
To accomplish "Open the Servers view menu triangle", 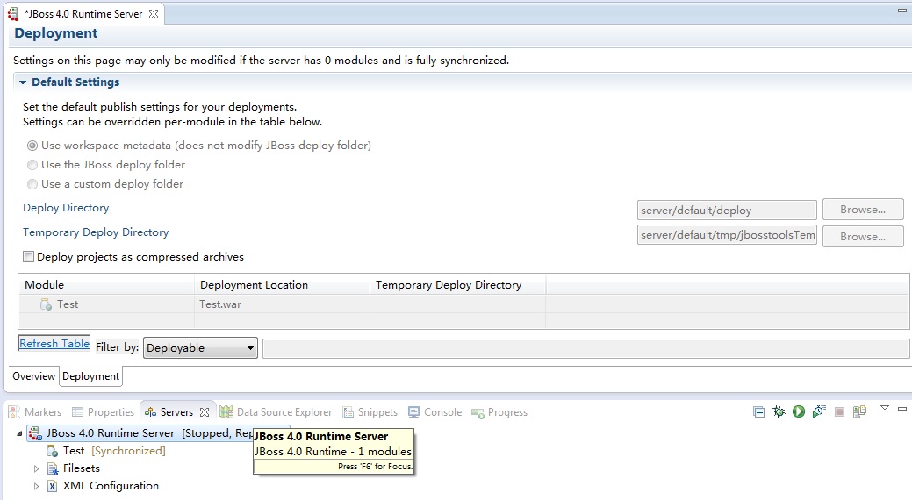I will (x=885, y=408).
